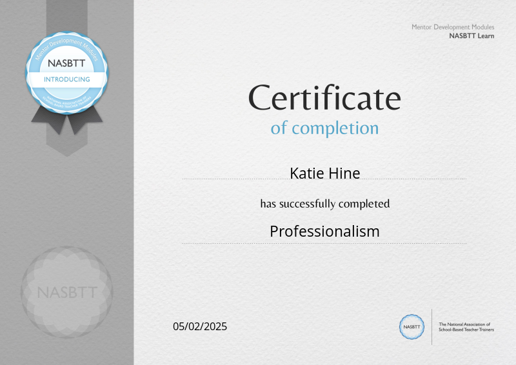Click 'has successfully completed' text
This screenshot has width=516, height=365.
click(x=324, y=204)
